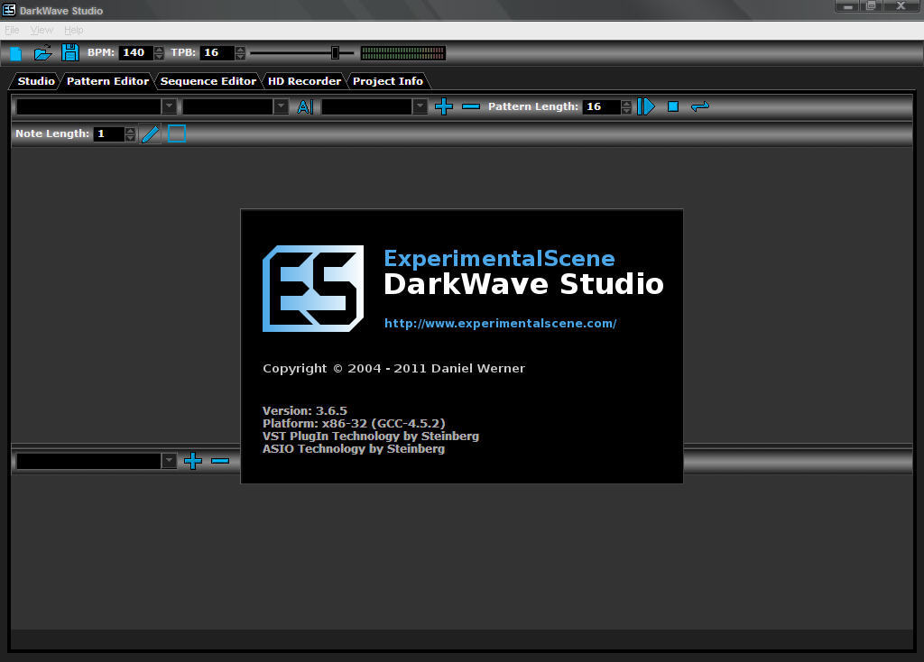Start pattern playback with the play icon
Screen dimensions: 924x662
[645, 106]
